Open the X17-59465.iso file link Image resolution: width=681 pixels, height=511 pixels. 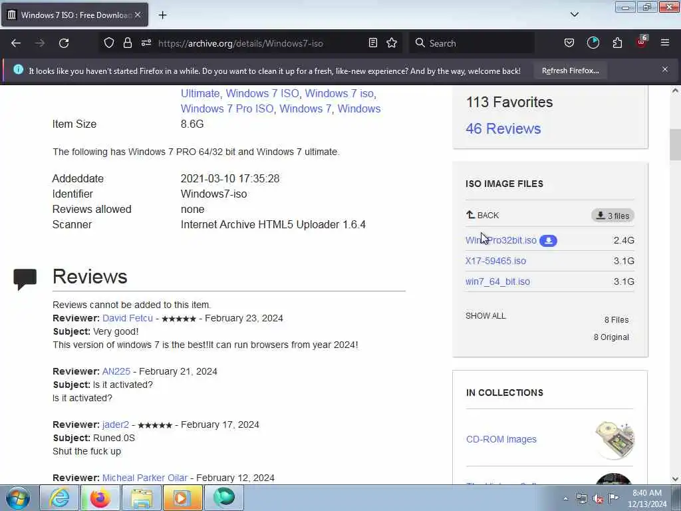[x=495, y=261]
